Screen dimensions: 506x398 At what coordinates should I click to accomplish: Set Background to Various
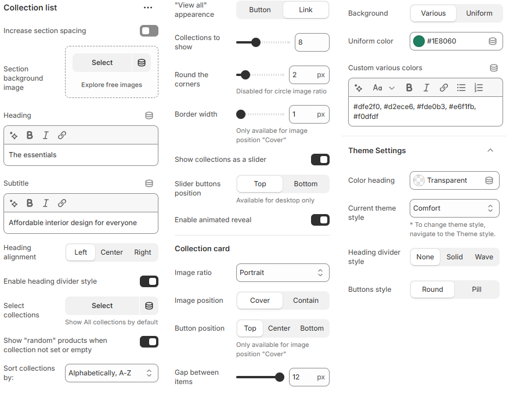433,13
